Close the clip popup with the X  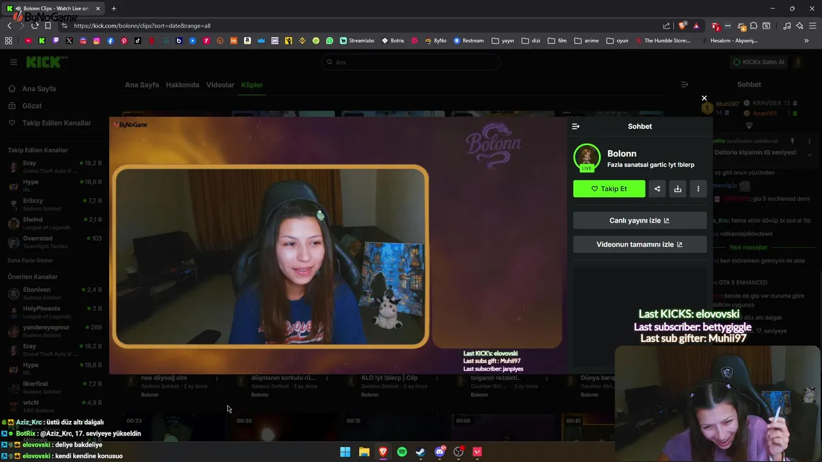[704, 98]
